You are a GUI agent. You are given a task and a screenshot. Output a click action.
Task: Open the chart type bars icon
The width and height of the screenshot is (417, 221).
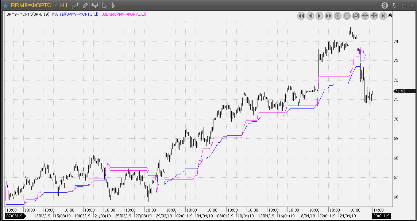point(75,5)
